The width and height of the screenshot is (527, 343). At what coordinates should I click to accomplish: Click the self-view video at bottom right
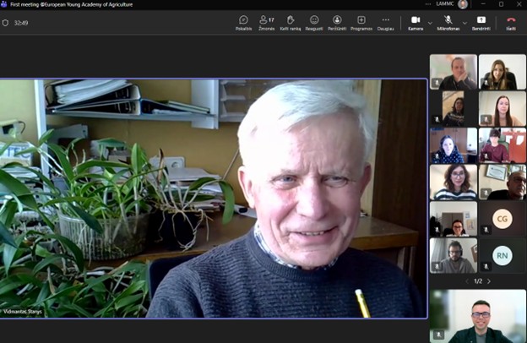coord(477,316)
